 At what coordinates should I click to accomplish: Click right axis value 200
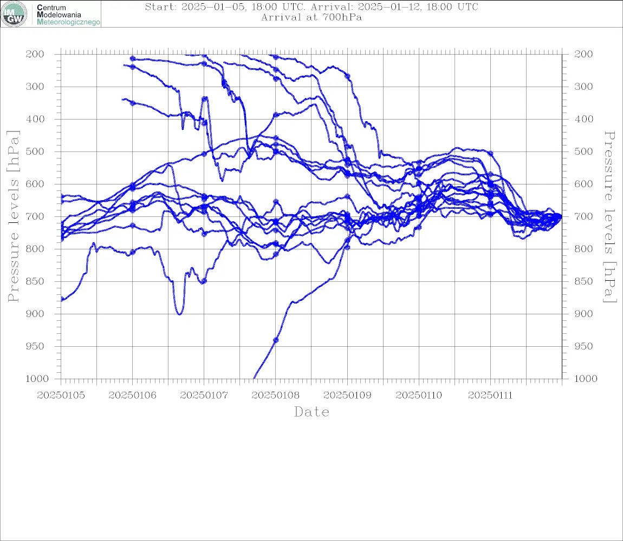click(583, 54)
